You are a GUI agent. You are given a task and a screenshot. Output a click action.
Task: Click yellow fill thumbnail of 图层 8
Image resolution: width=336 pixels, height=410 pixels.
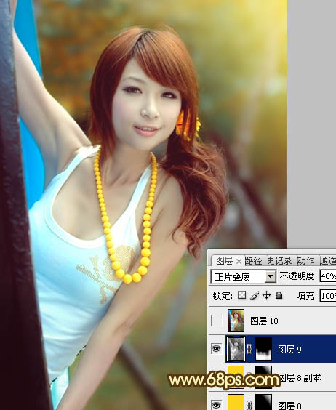click(x=236, y=403)
